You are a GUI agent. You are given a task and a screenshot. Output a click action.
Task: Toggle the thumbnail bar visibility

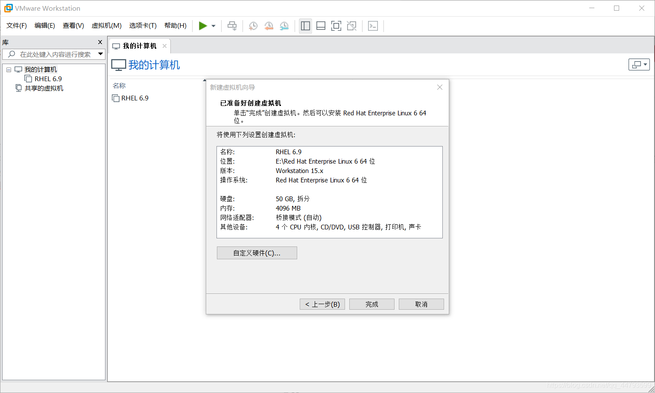click(x=321, y=26)
